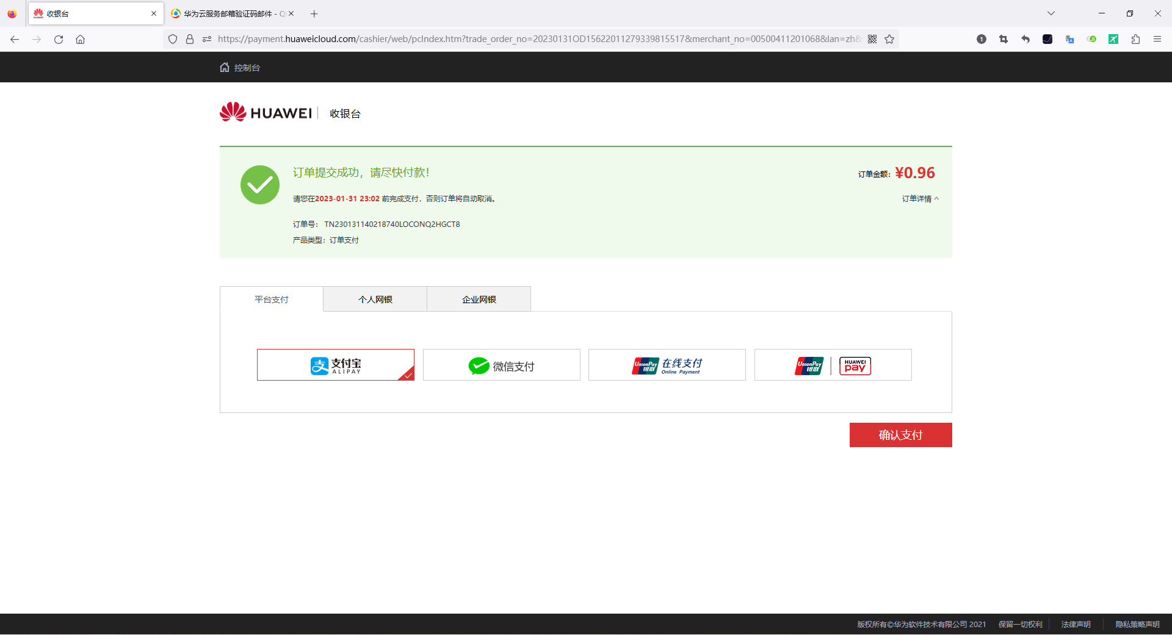Bookmark this page with the star icon

(889, 39)
